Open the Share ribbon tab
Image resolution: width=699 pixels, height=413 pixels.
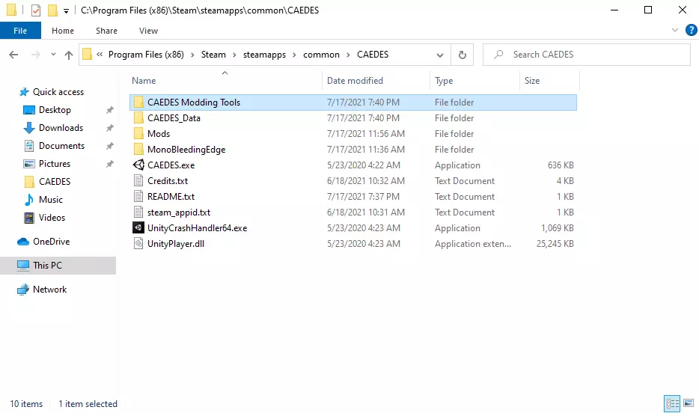tap(106, 31)
